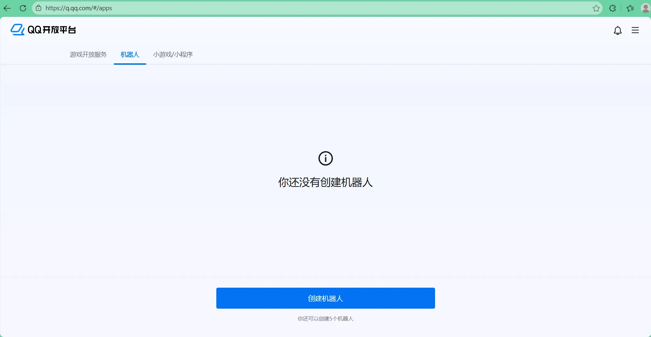
Task: Click the empty banner strip below tabs
Action: click(x=325, y=95)
